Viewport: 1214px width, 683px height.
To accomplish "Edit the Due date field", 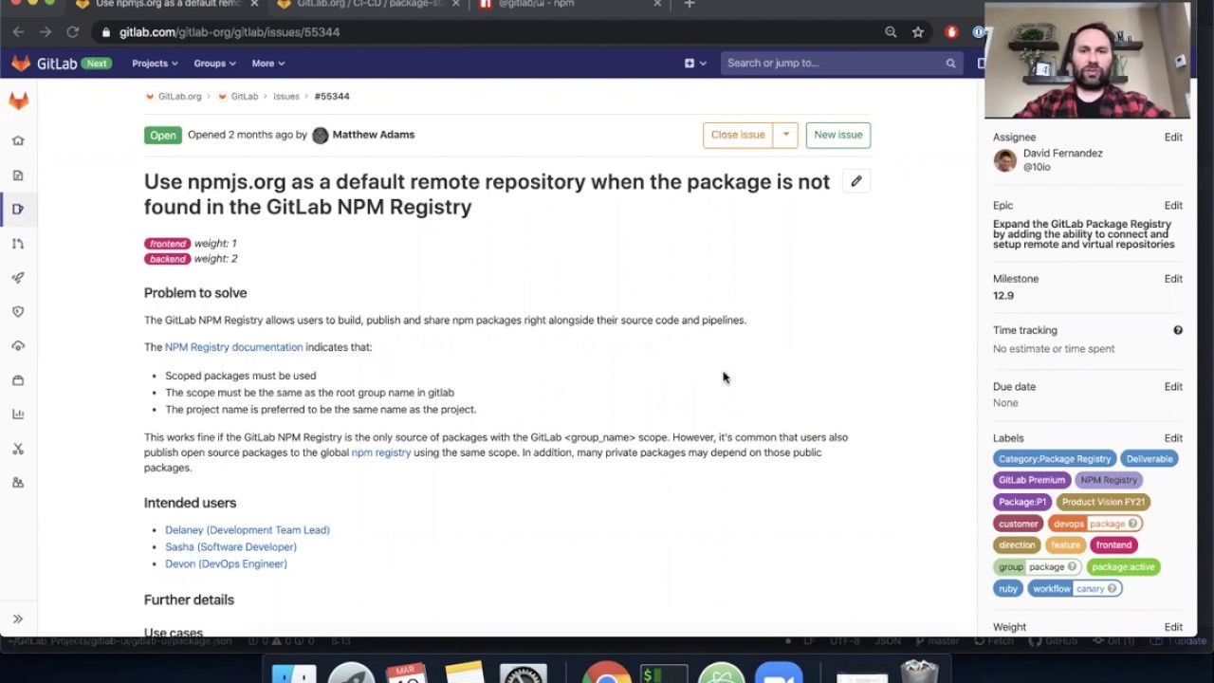I will pyautogui.click(x=1173, y=387).
